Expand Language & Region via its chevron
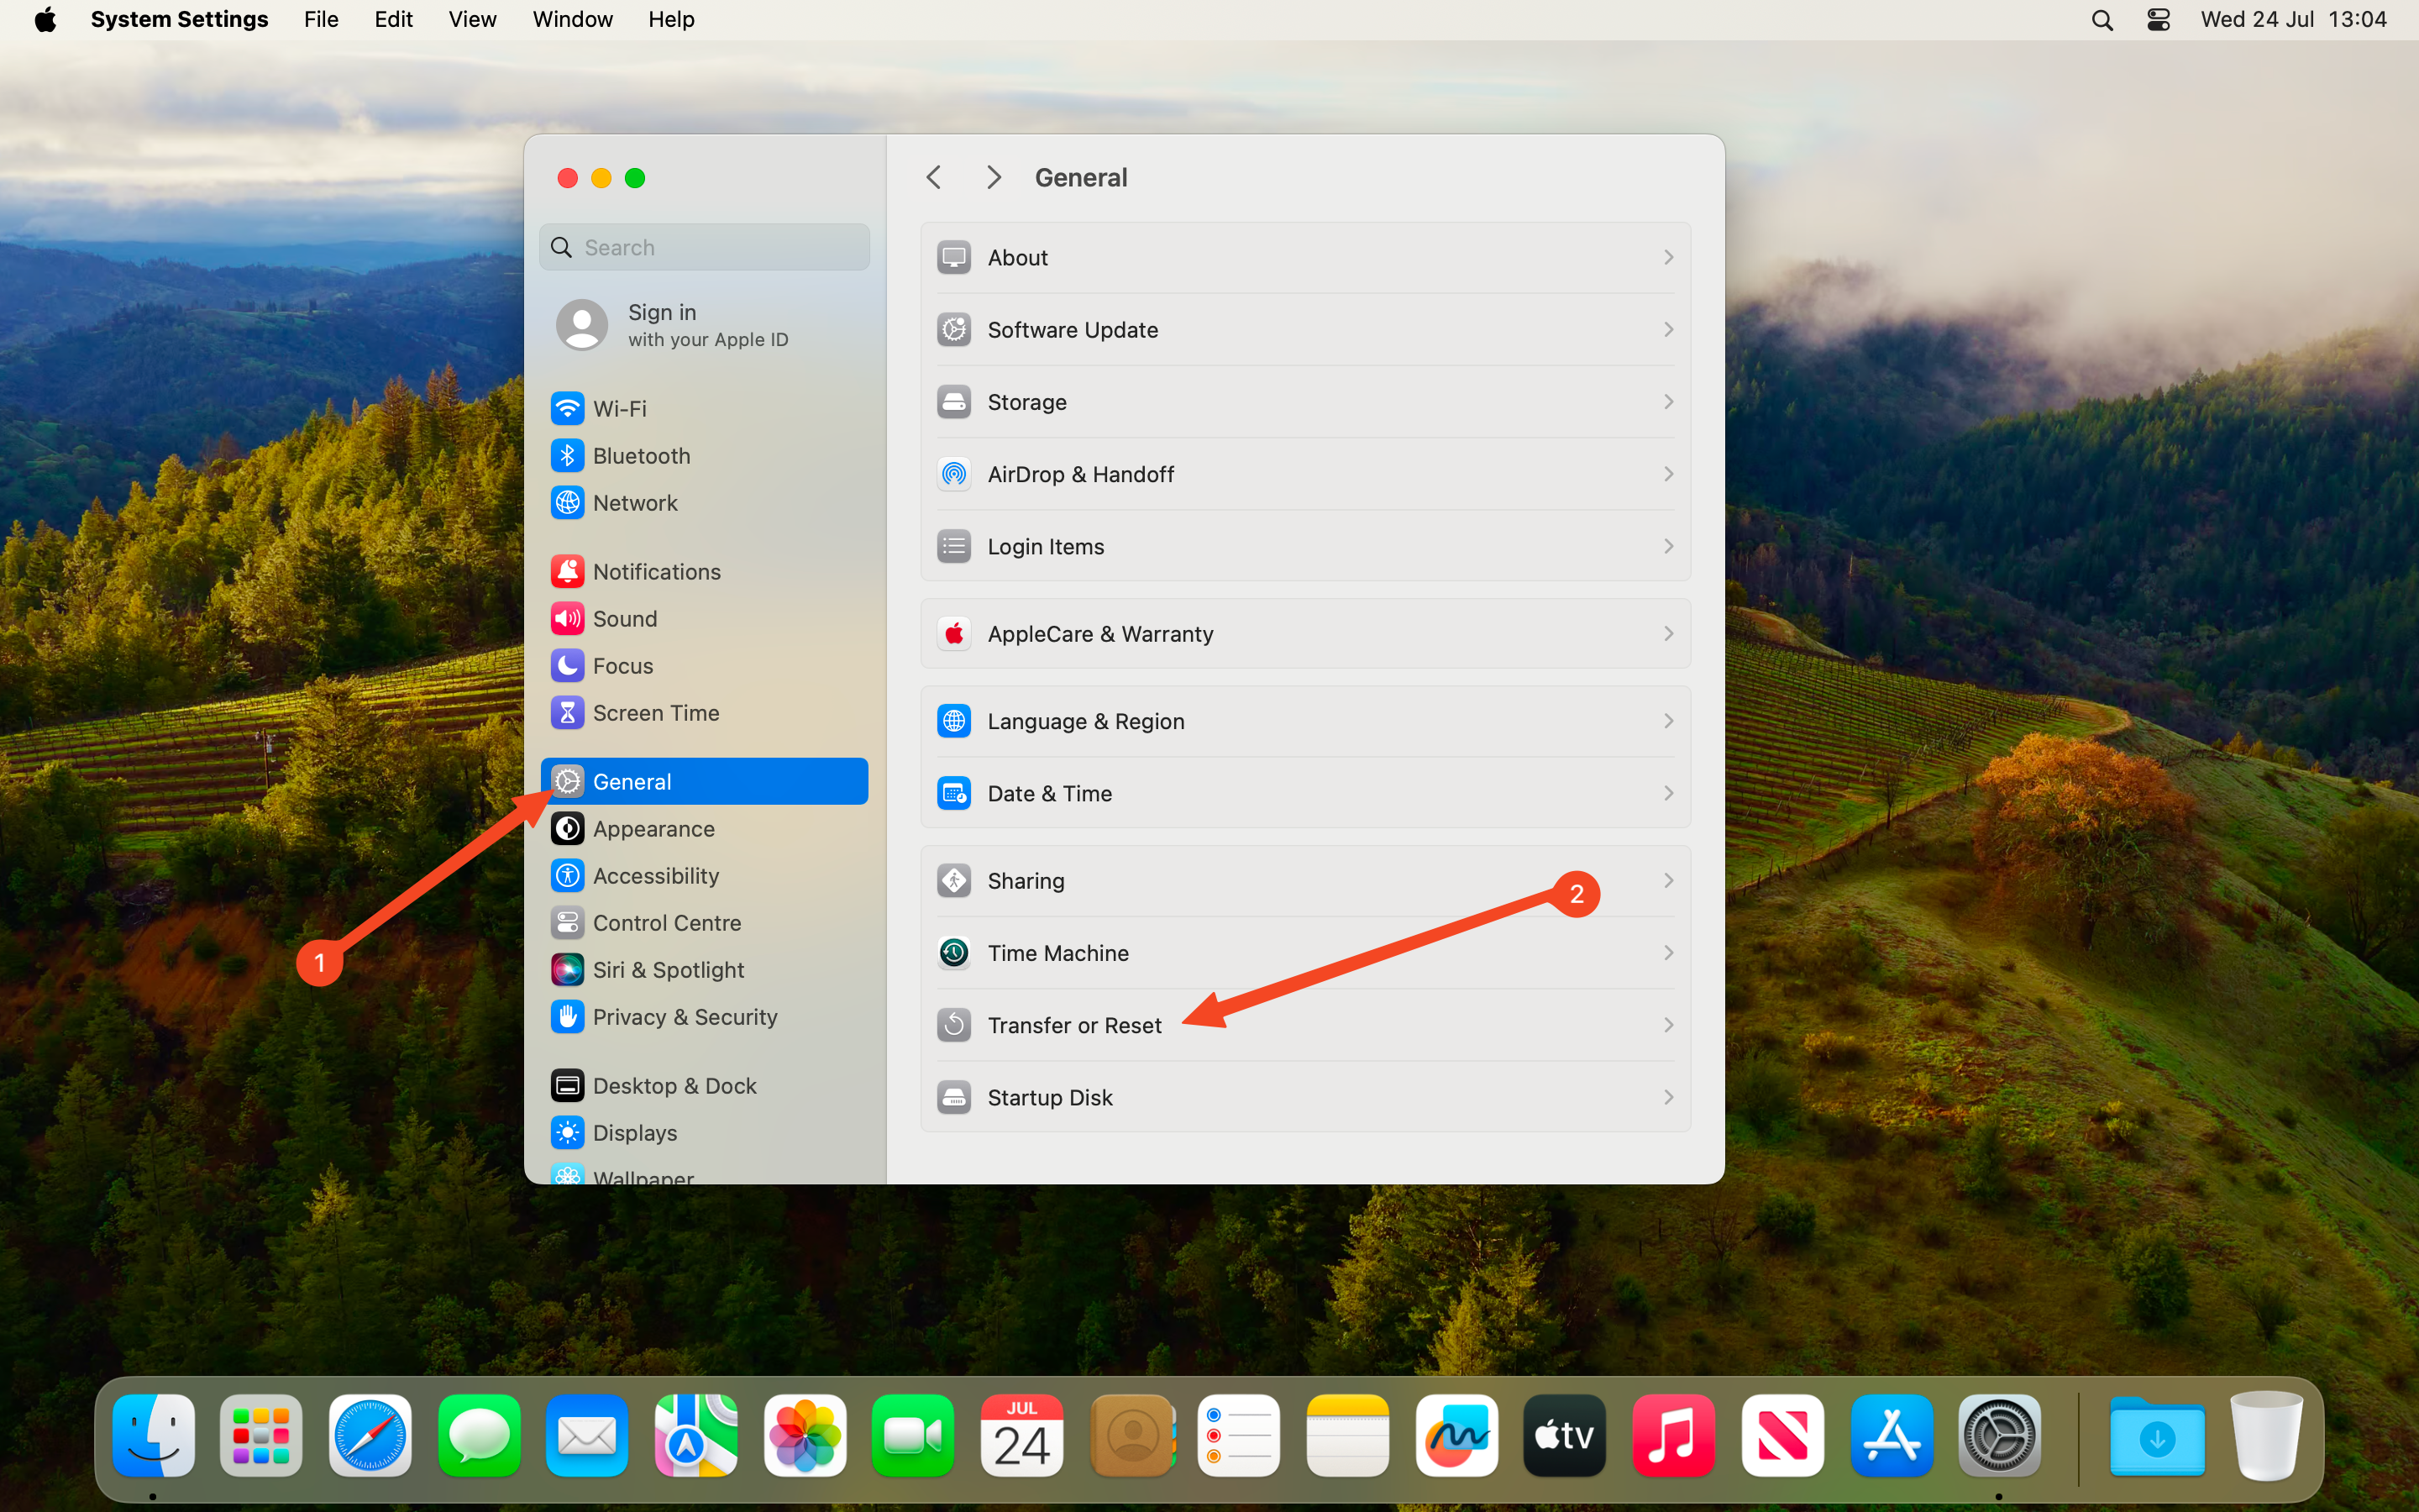 1667,720
